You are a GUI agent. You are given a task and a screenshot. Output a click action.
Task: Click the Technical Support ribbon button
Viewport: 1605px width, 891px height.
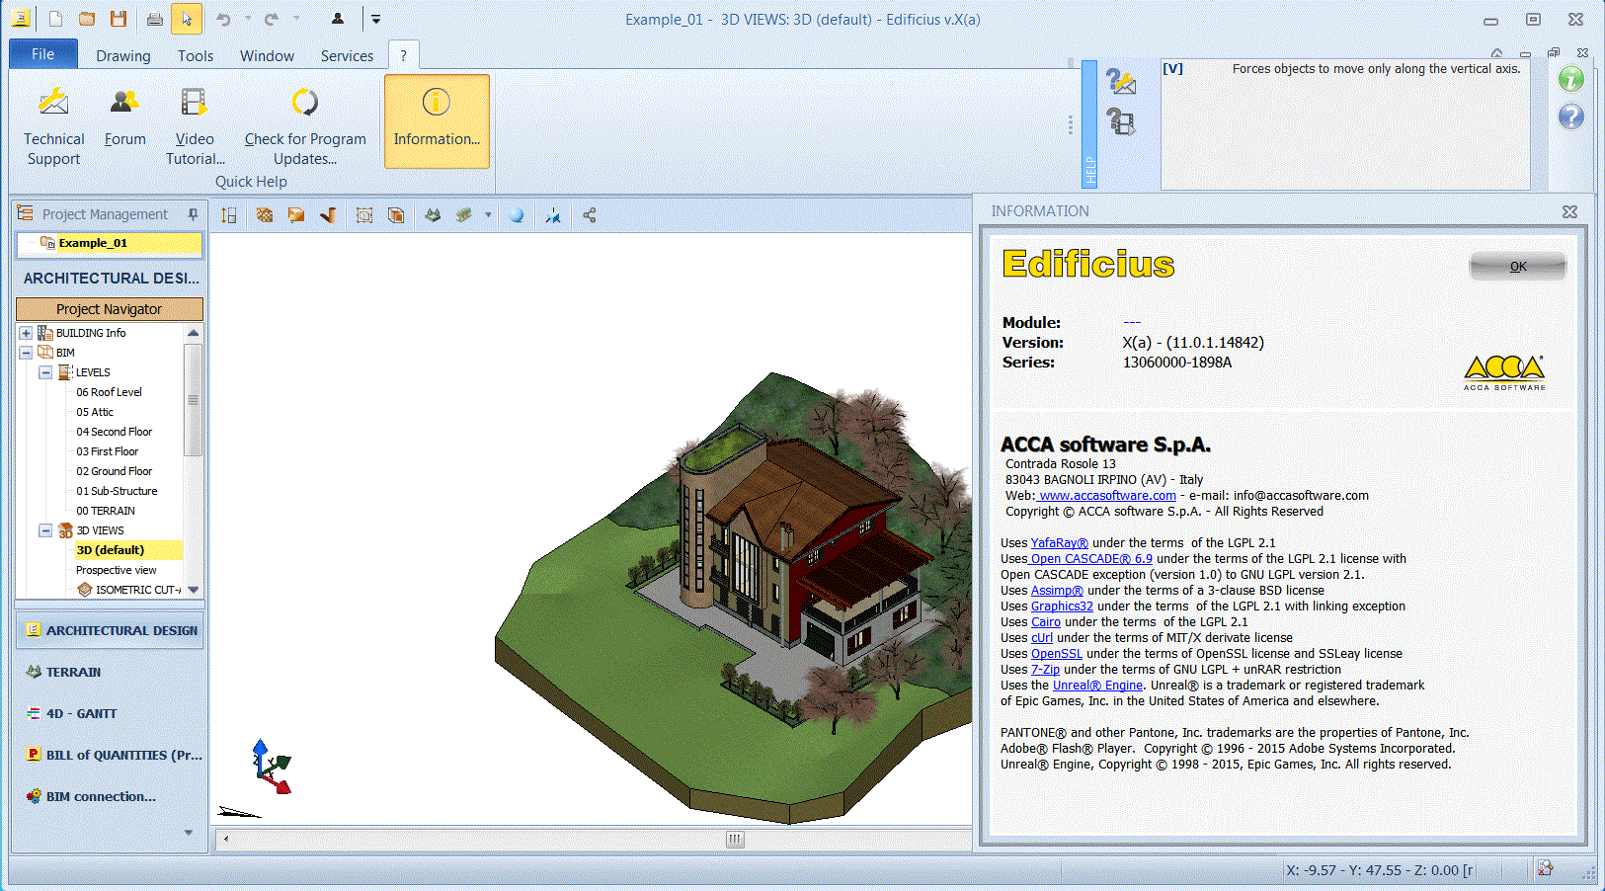pos(53,121)
